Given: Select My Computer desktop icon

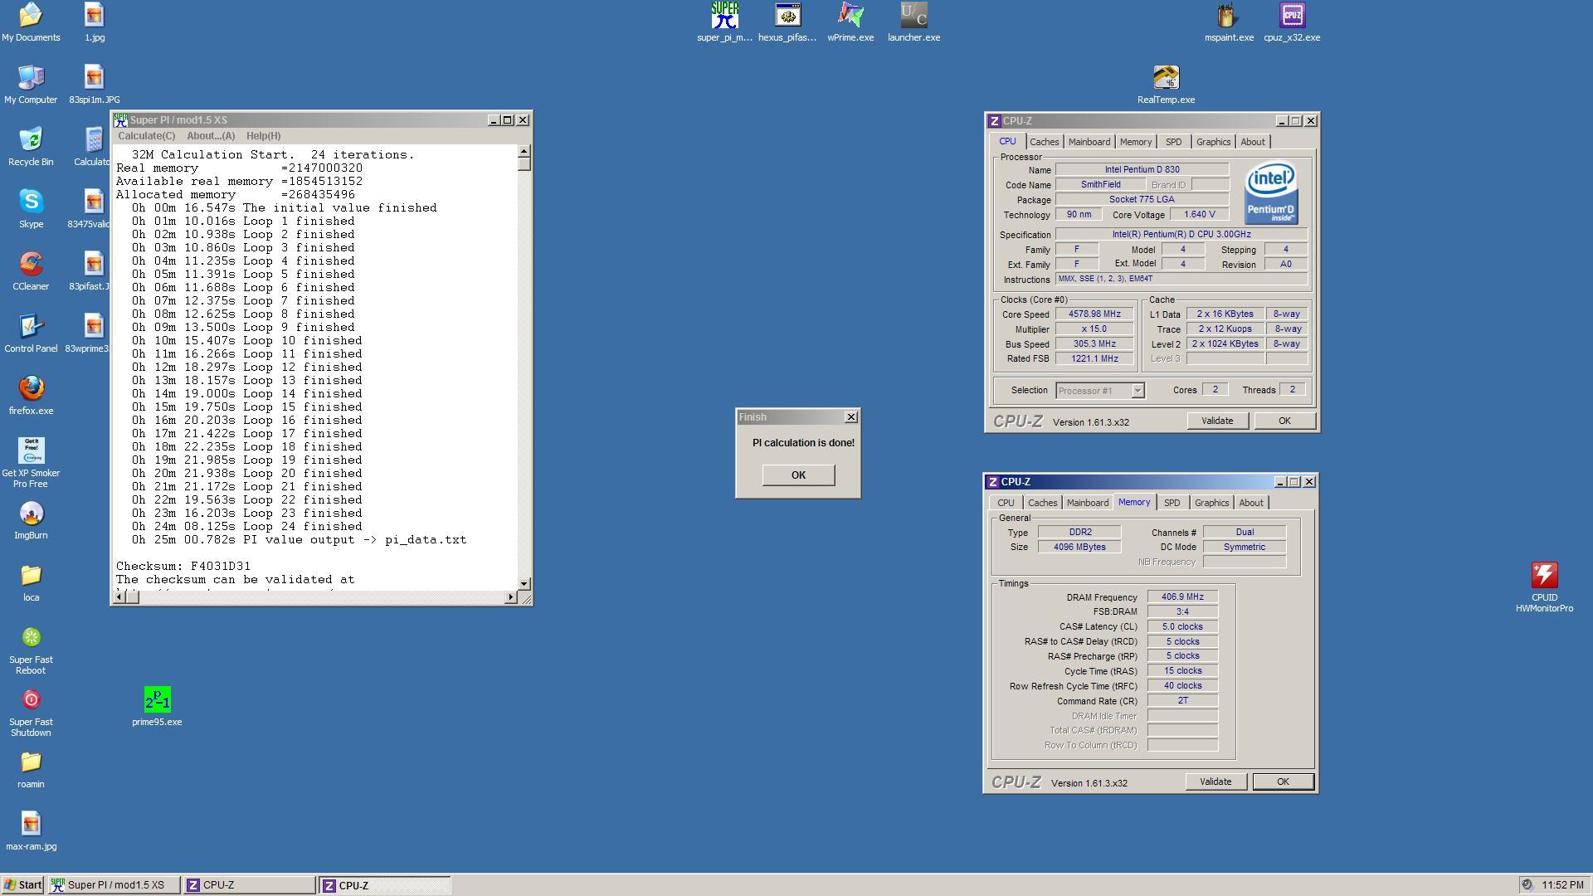Looking at the screenshot, I should point(31,84).
